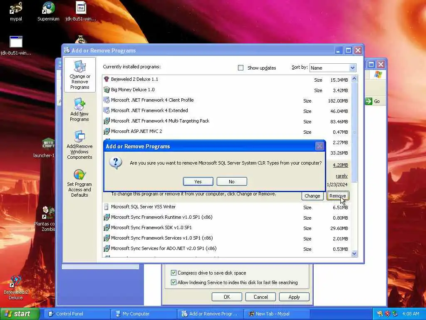Image resolution: width=426 pixels, height=320 pixels.
Task: Click the Change button for selected program
Action: pyautogui.click(x=312, y=196)
